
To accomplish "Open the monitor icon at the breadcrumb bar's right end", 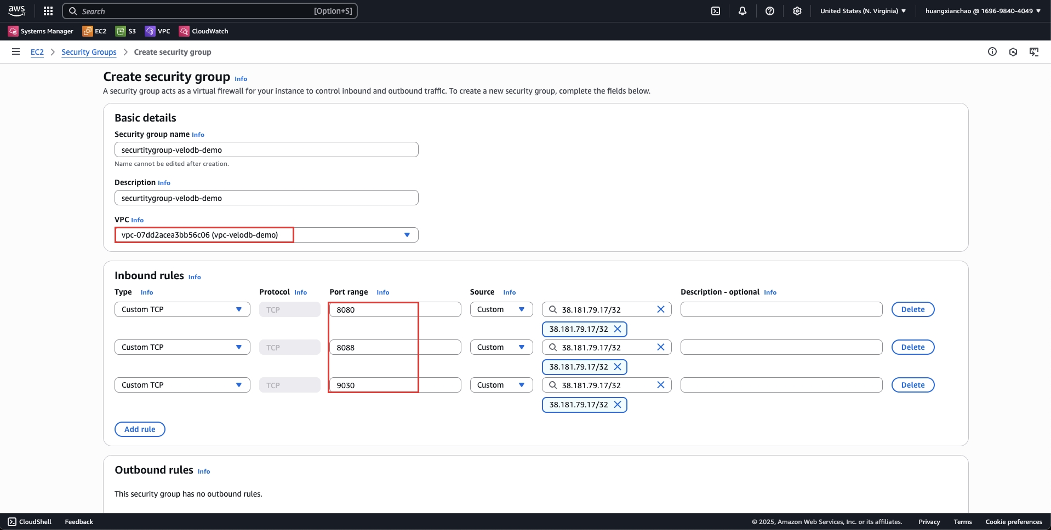I will pyautogui.click(x=1034, y=51).
